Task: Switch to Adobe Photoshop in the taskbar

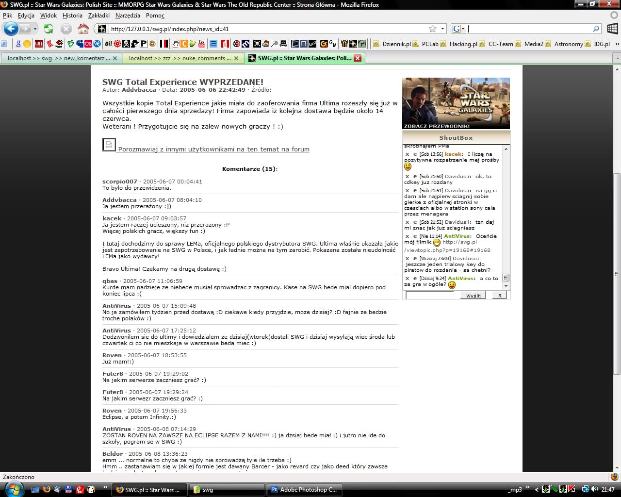Action: pyautogui.click(x=304, y=490)
